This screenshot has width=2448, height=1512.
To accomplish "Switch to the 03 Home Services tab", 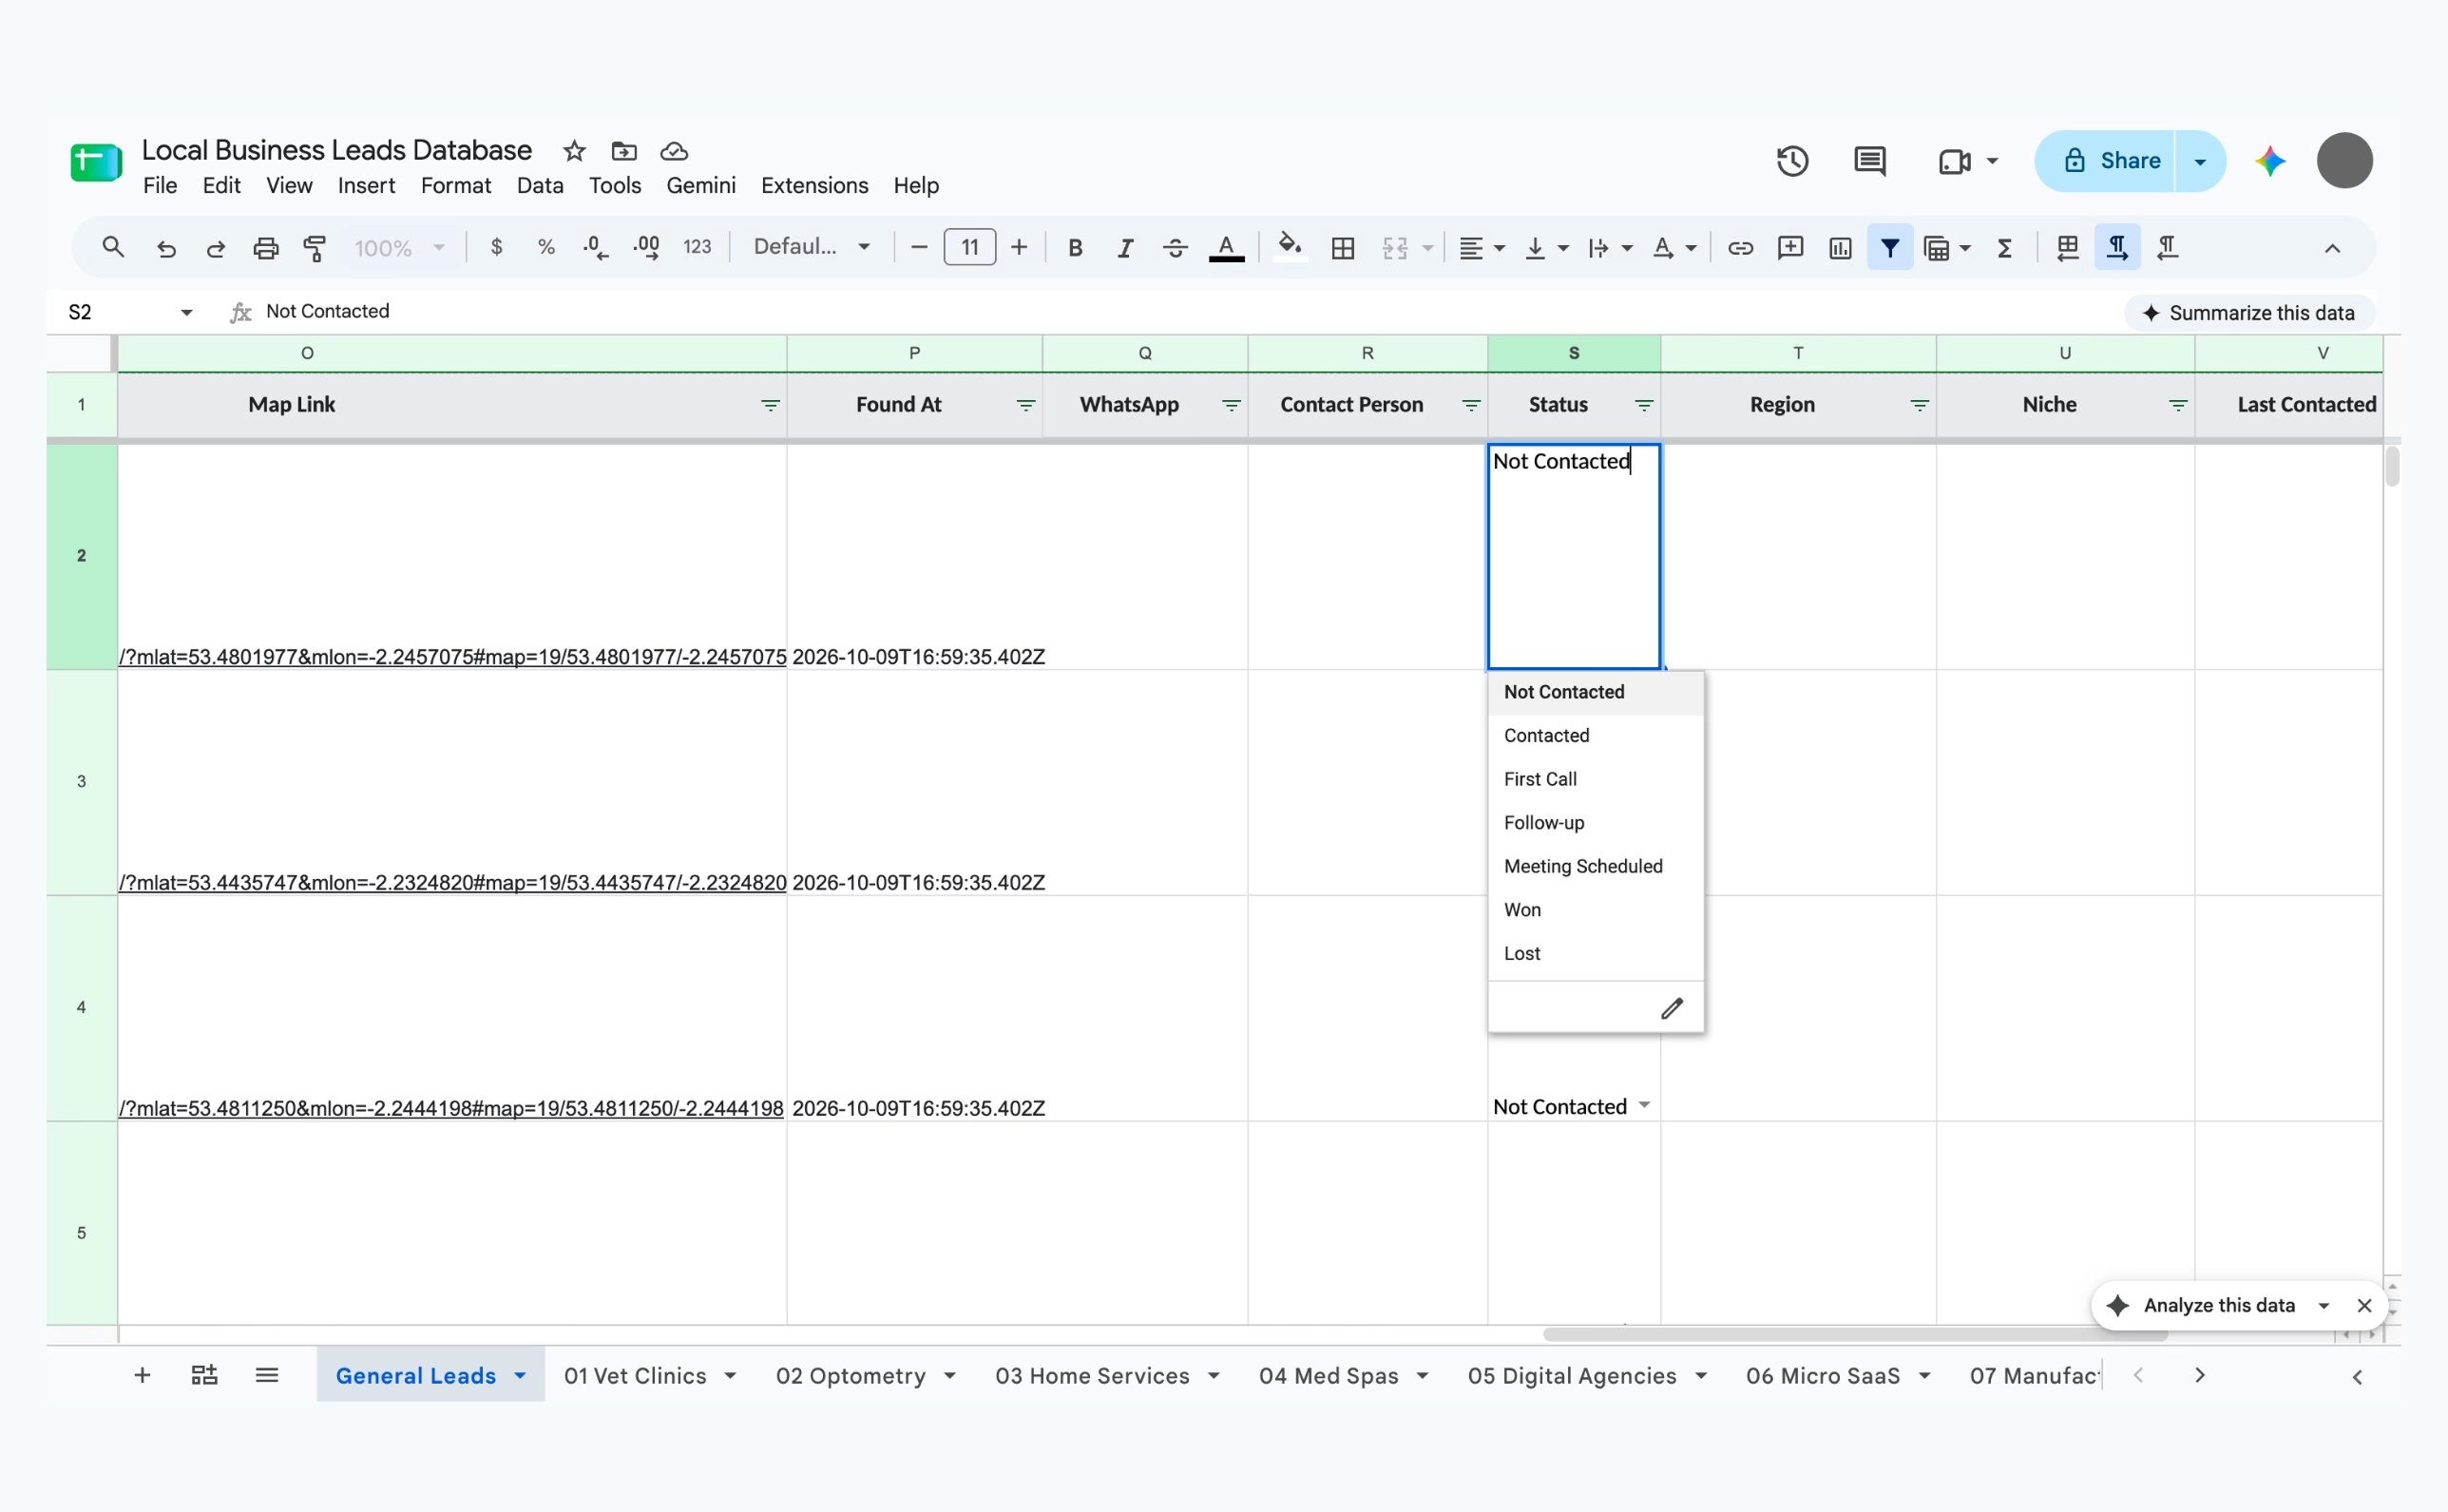I will coord(1092,1376).
